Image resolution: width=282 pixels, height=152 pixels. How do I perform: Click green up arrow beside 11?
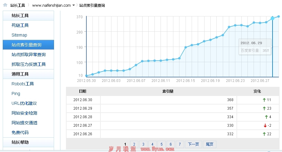[x=264, y=100]
